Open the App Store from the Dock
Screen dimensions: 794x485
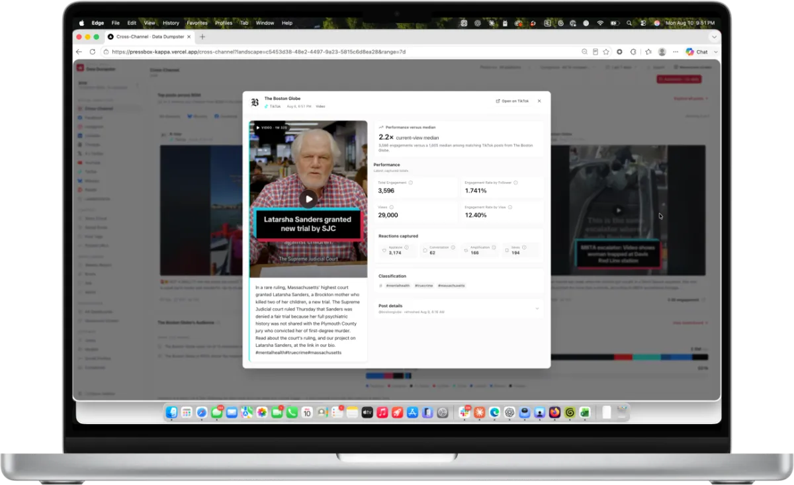click(413, 412)
